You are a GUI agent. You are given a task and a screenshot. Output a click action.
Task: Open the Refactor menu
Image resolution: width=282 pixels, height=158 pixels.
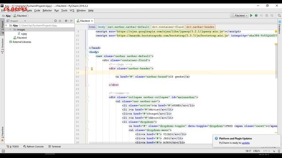pyautogui.click(x=47, y=11)
